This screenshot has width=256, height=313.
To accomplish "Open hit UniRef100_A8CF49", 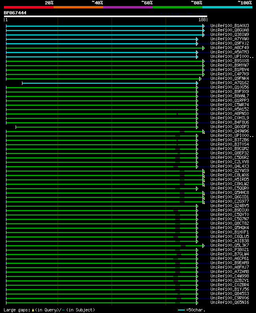I will pyautogui.click(x=230, y=48).
